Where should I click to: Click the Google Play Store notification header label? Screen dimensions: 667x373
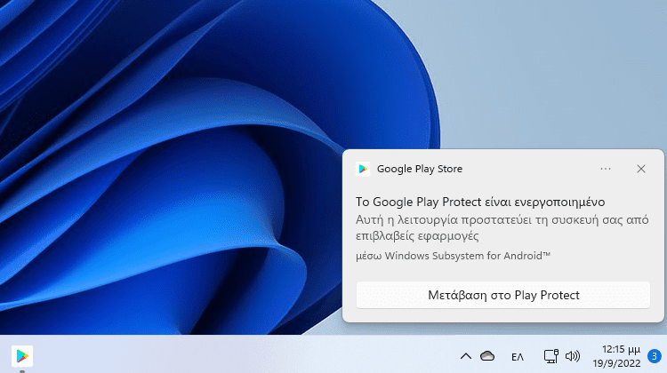tap(420, 169)
